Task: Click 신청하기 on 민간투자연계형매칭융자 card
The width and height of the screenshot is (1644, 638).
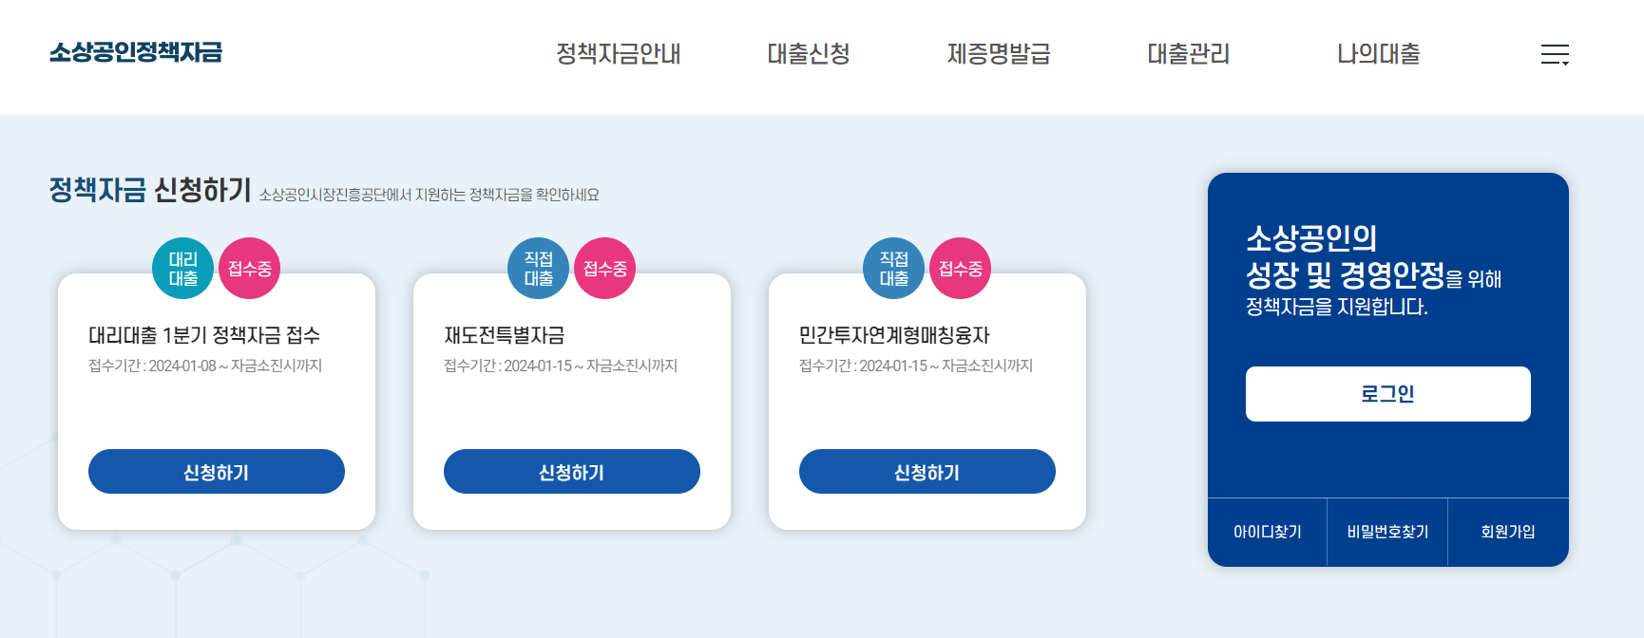Action: click(x=927, y=471)
